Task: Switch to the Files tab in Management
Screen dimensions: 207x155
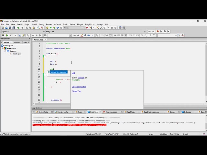Action: [x=25, y=42]
